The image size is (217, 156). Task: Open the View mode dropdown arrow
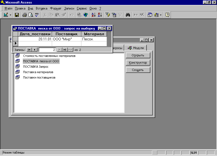10,15
